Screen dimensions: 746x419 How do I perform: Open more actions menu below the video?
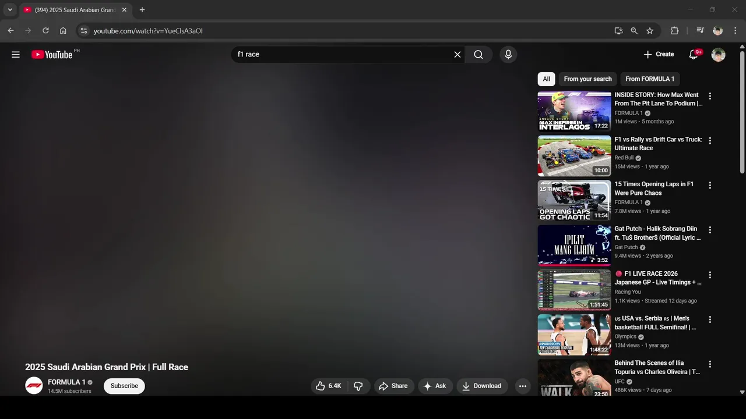tap(523, 386)
